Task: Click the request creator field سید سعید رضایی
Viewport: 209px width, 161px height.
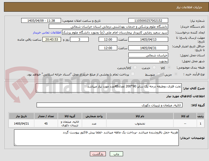Action: coord(115,32)
